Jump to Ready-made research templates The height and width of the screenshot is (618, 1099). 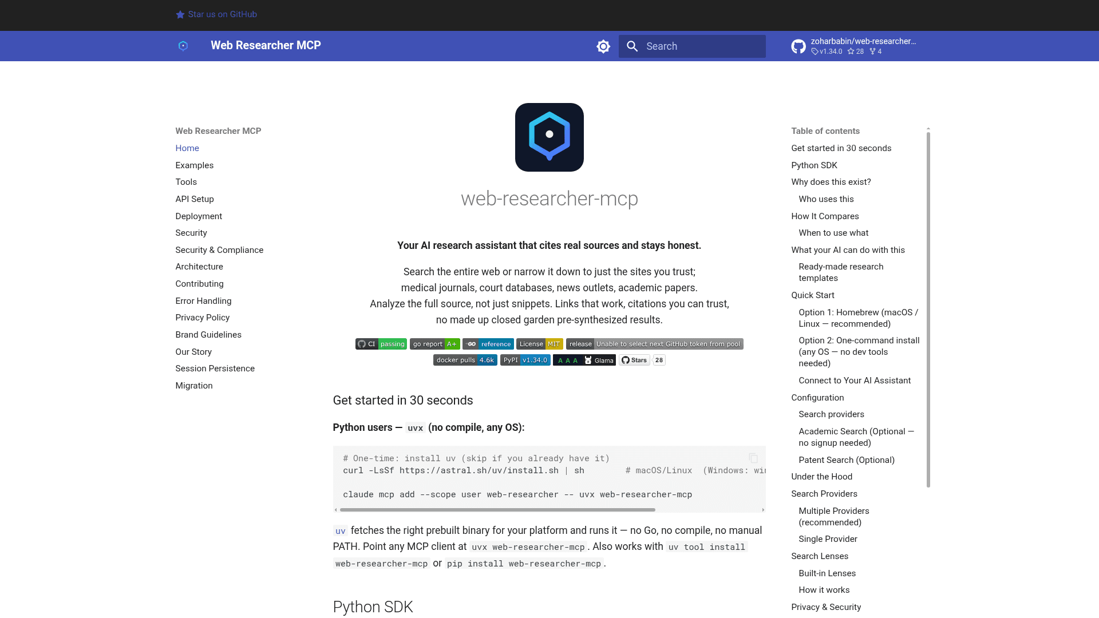point(841,272)
